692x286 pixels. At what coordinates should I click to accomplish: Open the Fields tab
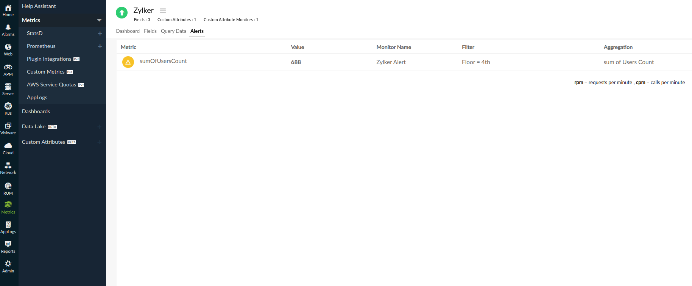coord(150,31)
